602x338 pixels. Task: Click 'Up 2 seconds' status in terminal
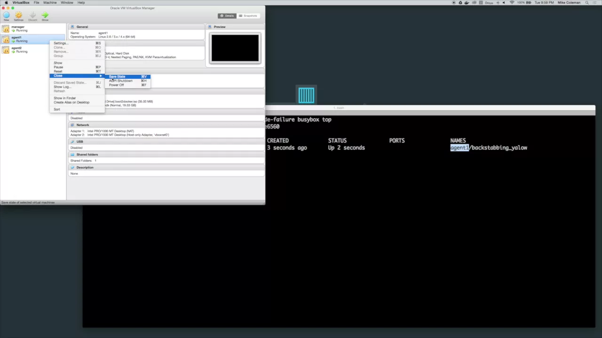pos(346,148)
